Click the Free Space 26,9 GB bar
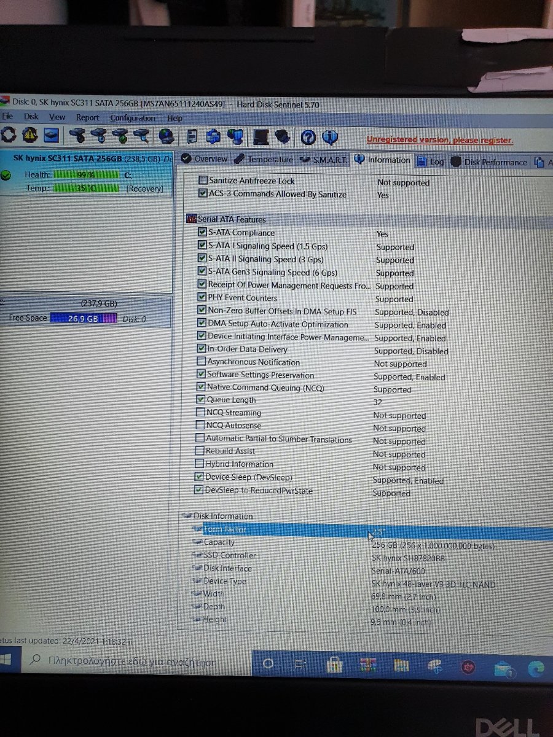553x737 pixels. [x=83, y=319]
